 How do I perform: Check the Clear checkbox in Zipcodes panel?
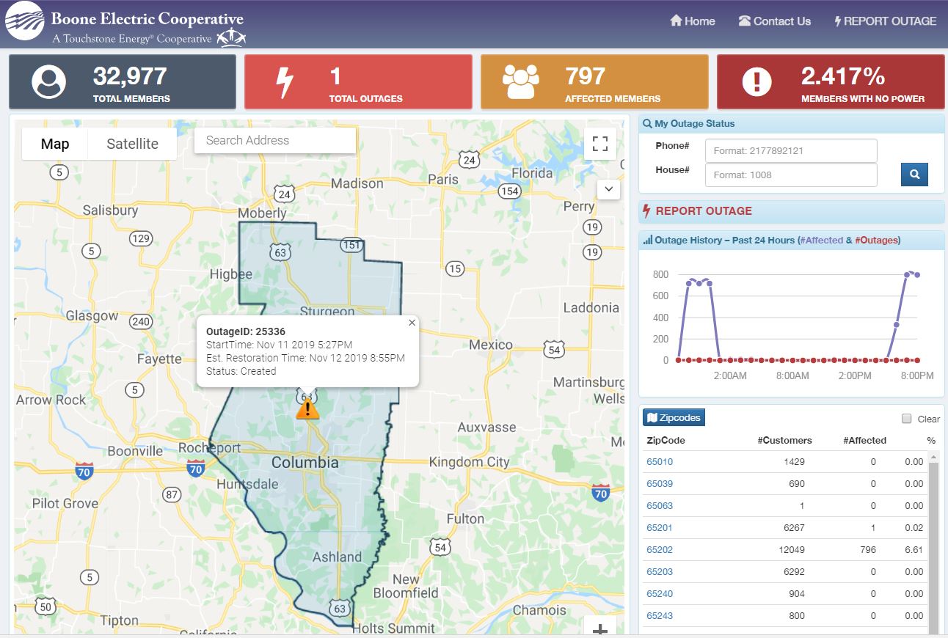906,419
